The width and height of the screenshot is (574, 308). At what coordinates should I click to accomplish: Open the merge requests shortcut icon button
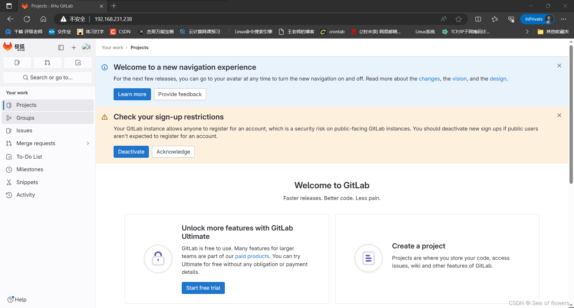coord(48,63)
